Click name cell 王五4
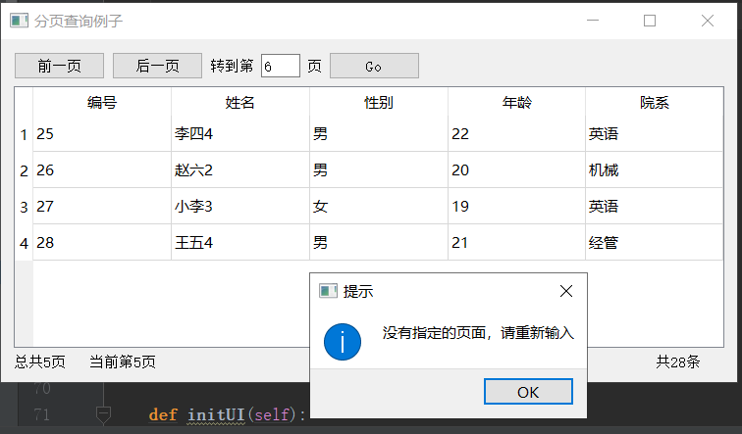The image size is (742, 434). [239, 242]
